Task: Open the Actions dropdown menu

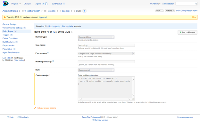Action: coord(170,11)
